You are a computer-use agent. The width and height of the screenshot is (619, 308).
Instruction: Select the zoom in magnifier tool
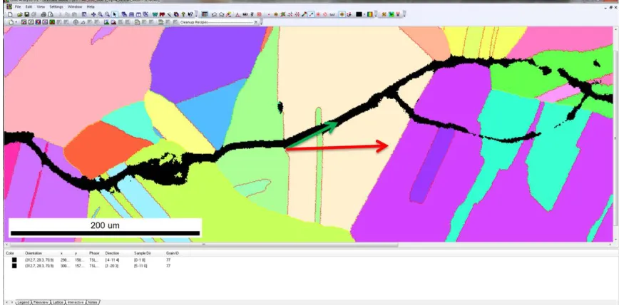tap(101, 14)
